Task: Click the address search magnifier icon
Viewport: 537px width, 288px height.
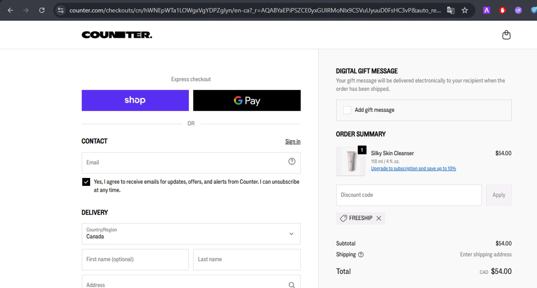Action: [x=292, y=285]
